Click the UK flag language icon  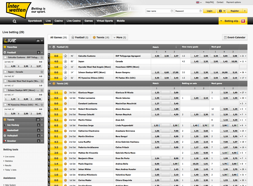pyautogui.click(x=198, y=3)
